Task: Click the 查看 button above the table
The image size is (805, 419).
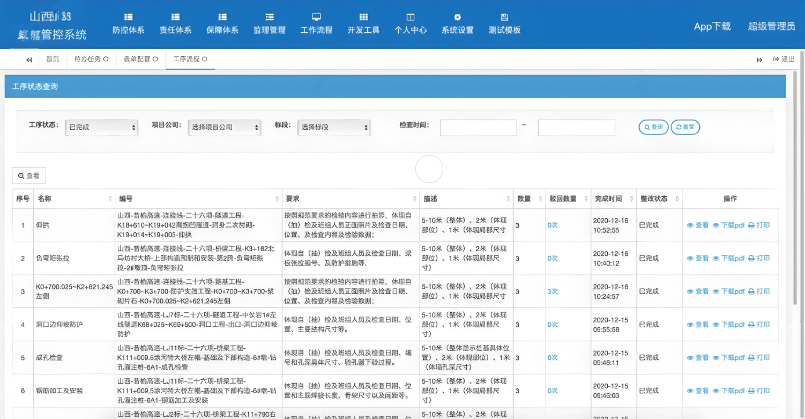Action: coord(29,175)
